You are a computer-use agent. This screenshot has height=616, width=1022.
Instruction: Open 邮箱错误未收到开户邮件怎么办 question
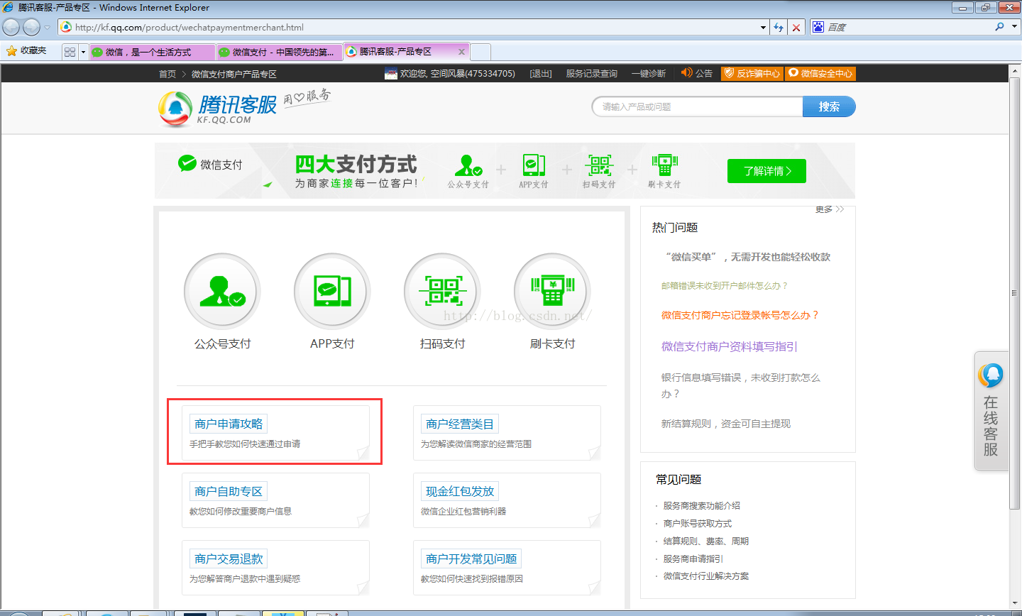coord(724,285)
